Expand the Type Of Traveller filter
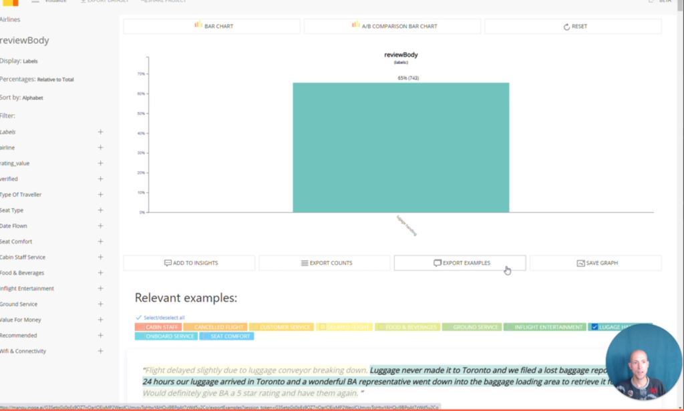The height and width of the screenshot is (411, 684). [100, 194]
